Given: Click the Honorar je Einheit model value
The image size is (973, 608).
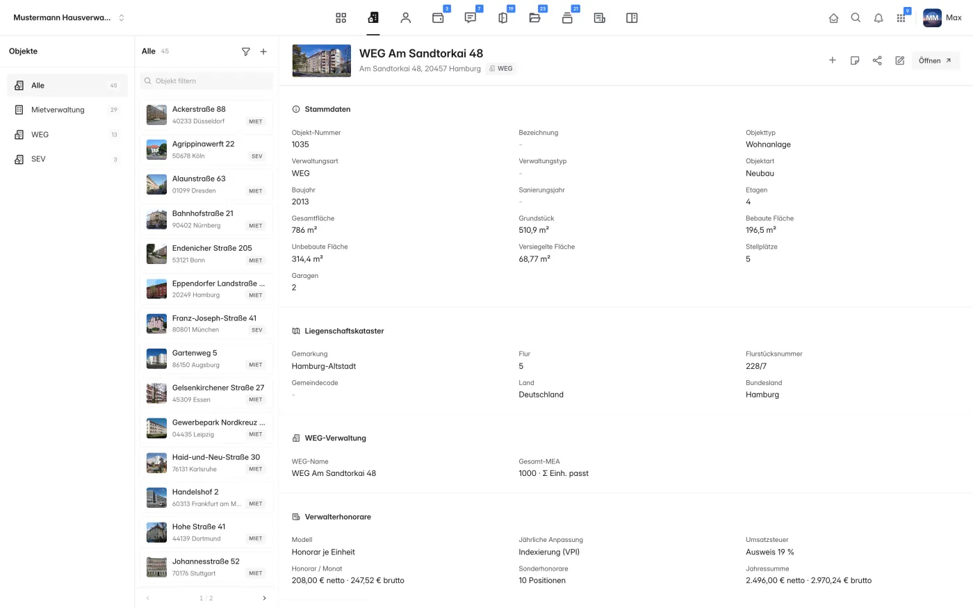Looking at the screenshot, I should (323, 552).
